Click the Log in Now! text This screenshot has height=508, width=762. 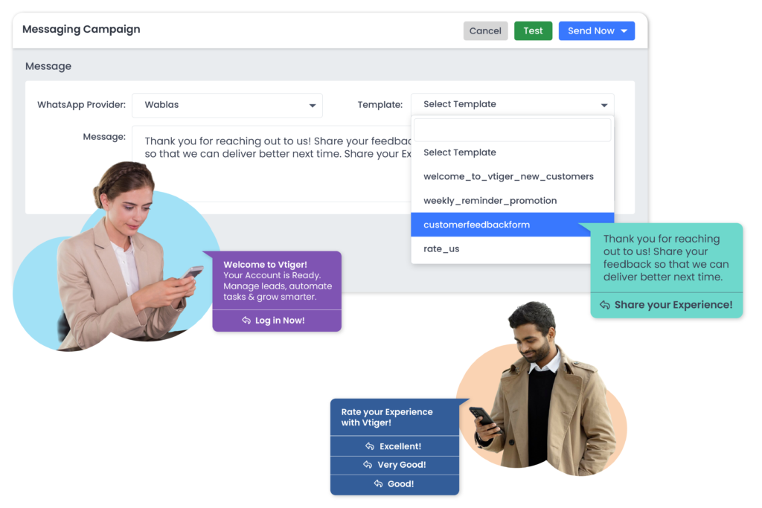(280, 321)
